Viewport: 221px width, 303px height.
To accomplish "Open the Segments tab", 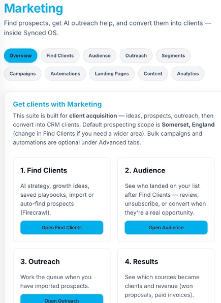I will [x=173, y=55].
